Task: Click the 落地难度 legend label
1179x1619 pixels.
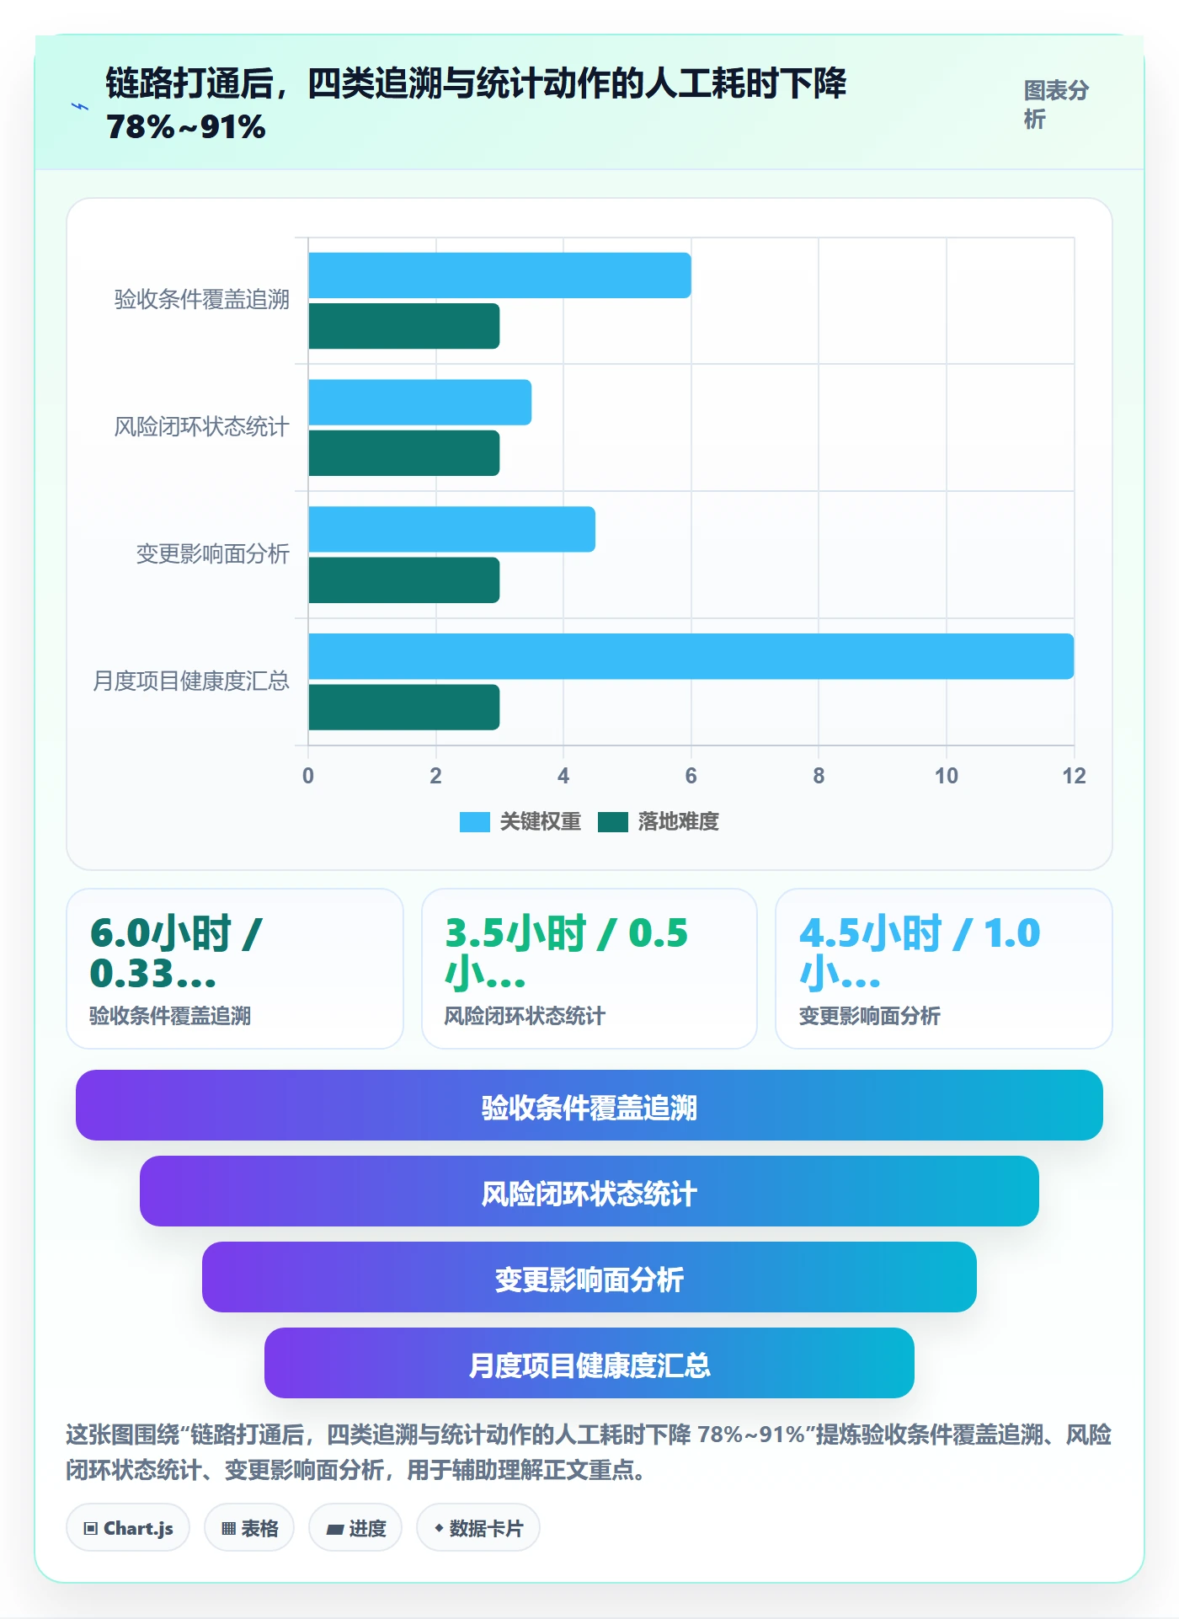Action: pos(678,822)
